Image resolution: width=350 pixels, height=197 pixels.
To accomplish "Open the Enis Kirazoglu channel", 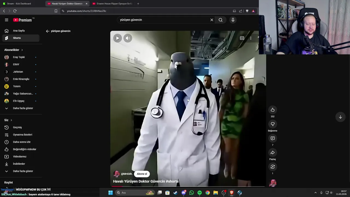I will click(x=21, y=79).
